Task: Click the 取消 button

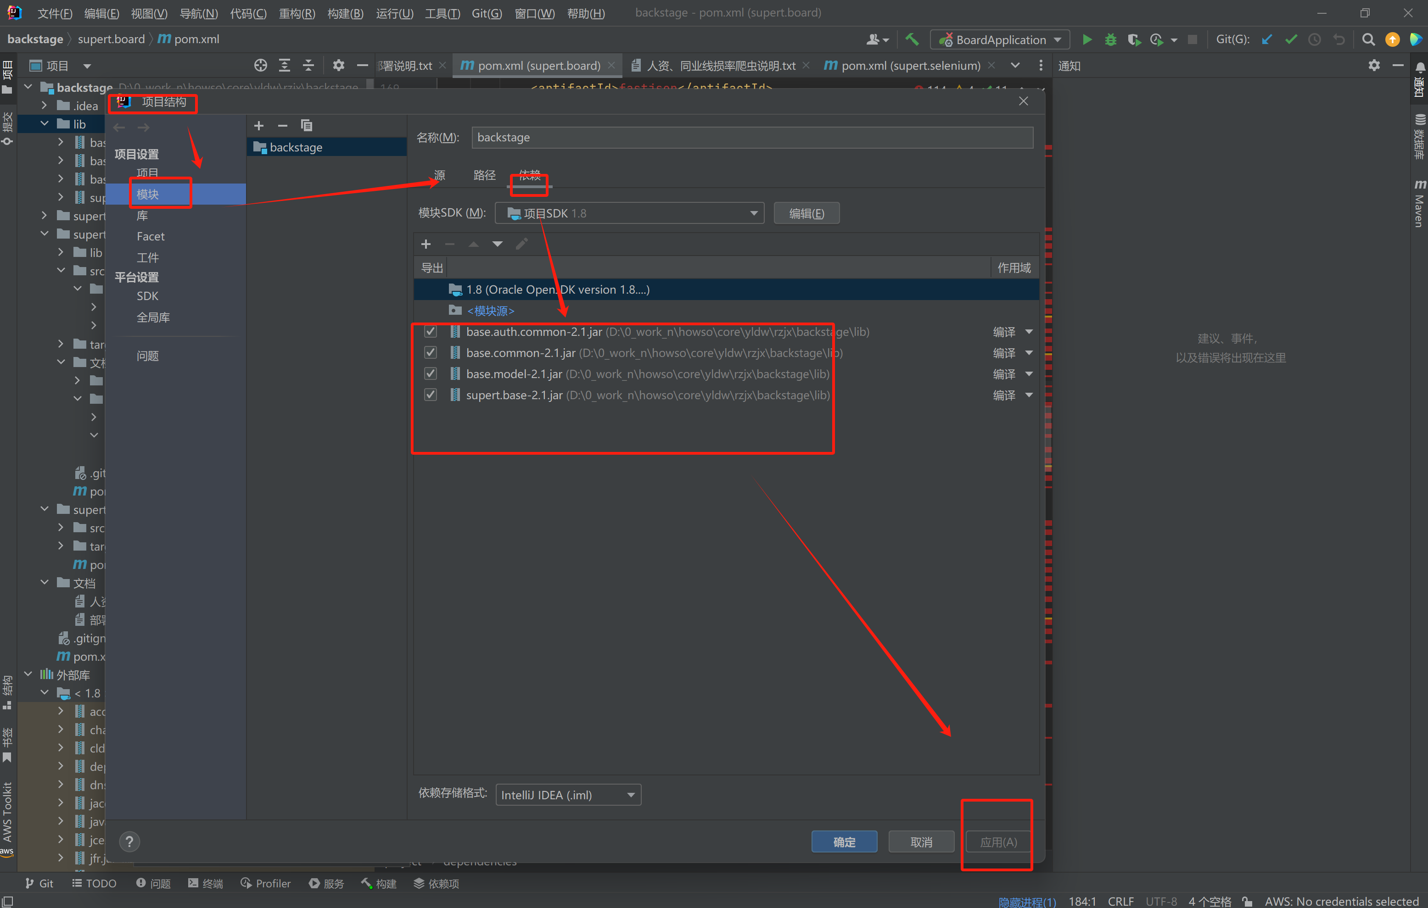Action: point(921,841)
